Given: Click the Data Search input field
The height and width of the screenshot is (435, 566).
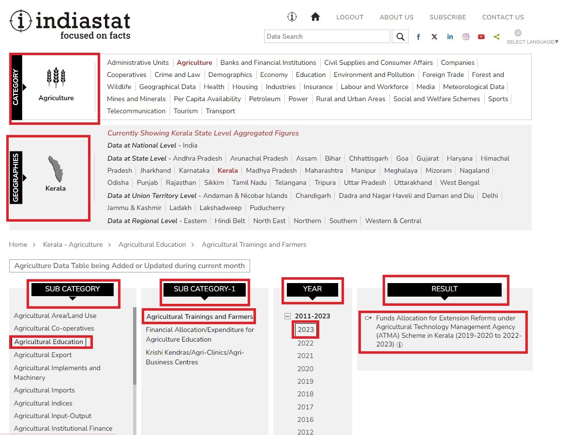Looking at the screenshot, I should pyautogui.click(x=327, y=36).
